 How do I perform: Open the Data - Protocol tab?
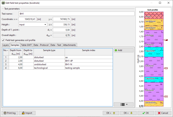[x=41, y=45]
